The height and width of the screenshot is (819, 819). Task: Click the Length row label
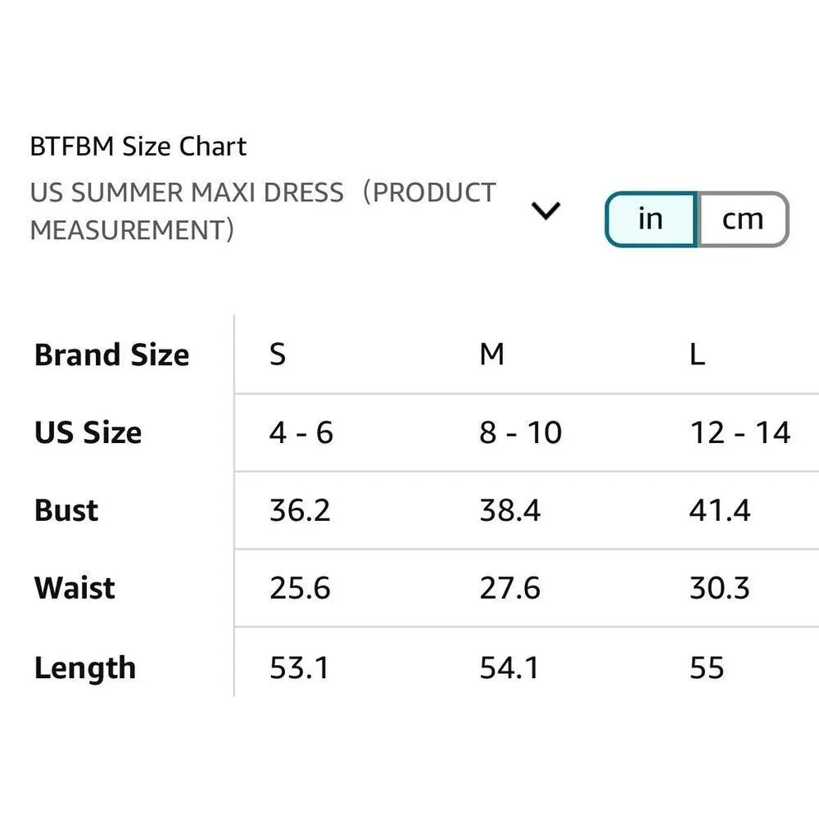click(x=84, y=668)
